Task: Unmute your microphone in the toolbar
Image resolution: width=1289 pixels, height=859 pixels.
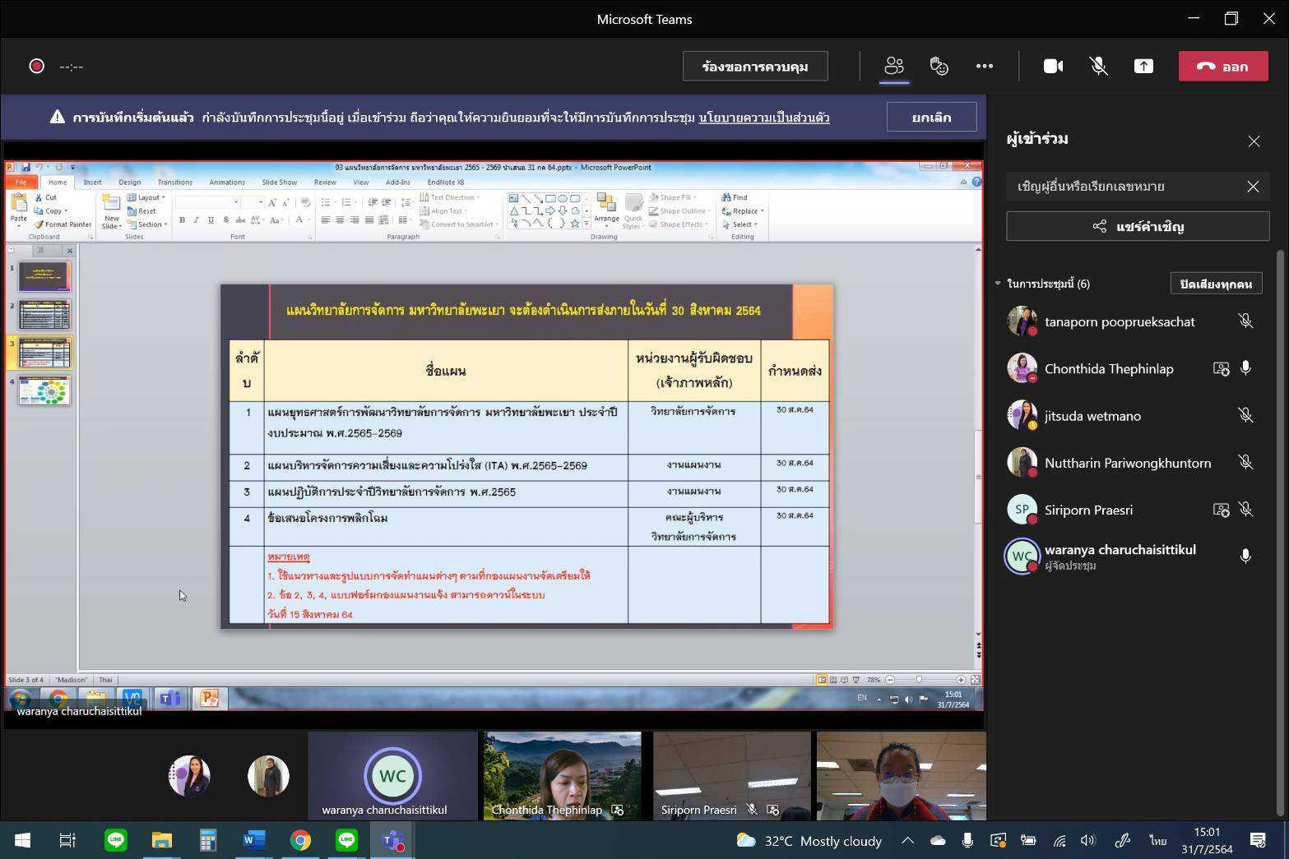Action: coord(1098,67)
